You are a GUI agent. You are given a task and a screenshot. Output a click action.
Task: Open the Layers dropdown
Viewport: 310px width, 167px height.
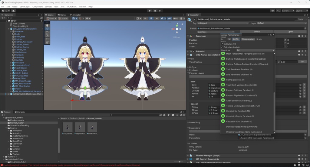pos(288,11)
